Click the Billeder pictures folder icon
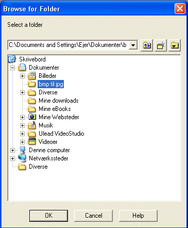 click(32, 76)
